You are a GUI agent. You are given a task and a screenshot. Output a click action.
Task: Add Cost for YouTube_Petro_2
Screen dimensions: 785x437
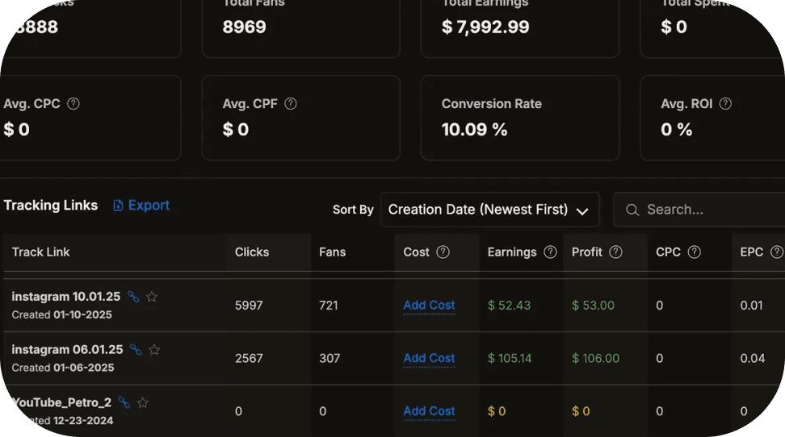[429, 411]
